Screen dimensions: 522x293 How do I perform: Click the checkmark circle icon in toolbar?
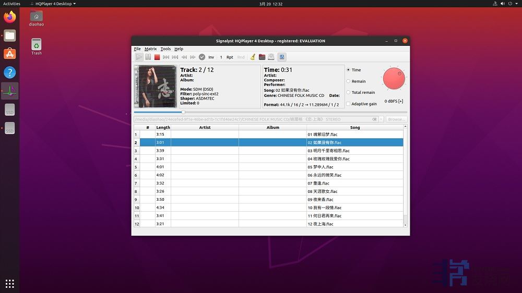pyautogui.click(x=202, y=57)
